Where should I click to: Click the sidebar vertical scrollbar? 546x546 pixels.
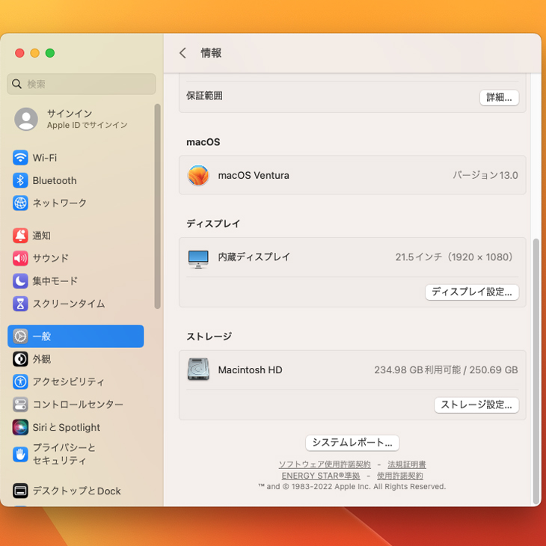pos(157,206)
